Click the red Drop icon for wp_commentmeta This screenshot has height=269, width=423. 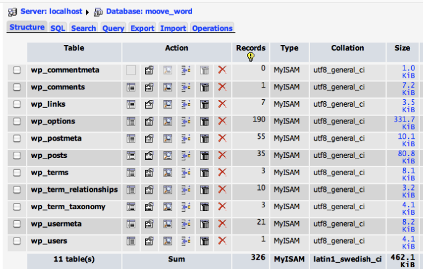(x=222, y=70)
